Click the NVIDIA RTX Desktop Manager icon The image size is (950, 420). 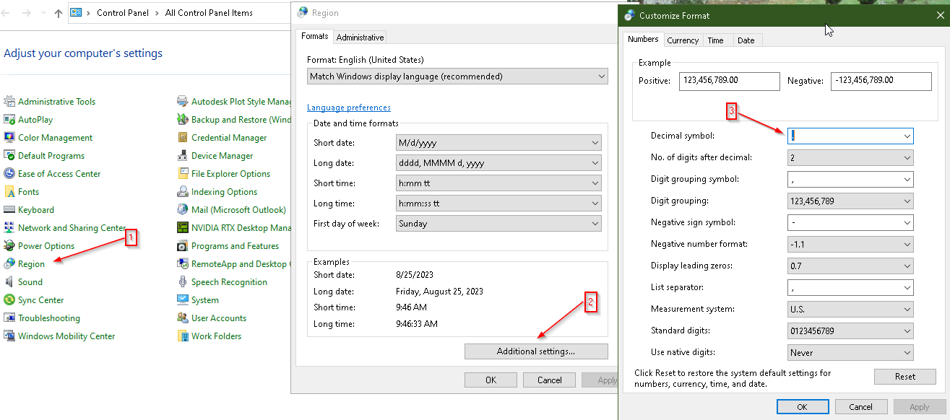pyautogui.click(x=183, y=228)
